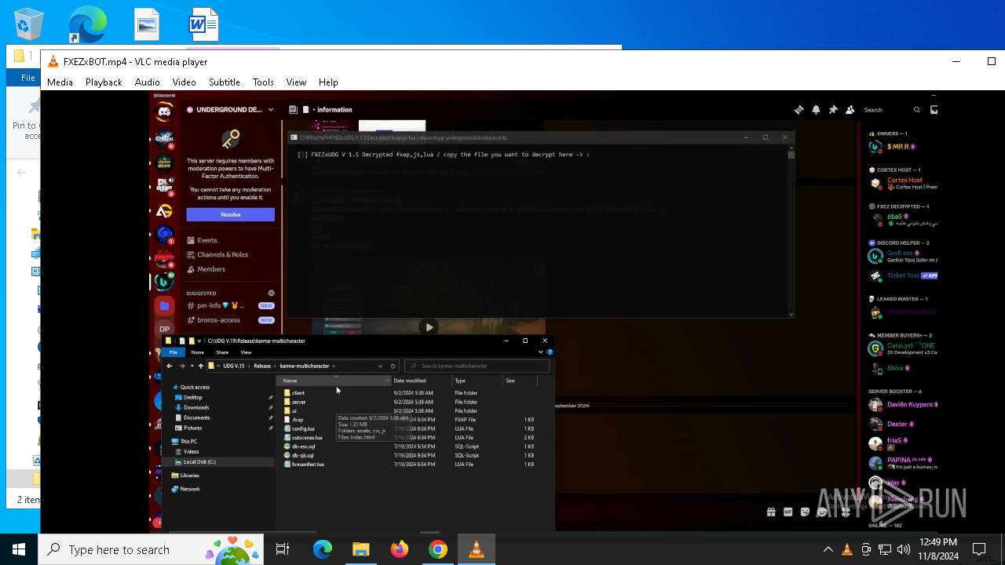Viewport: 1005px width, 565px height.
Task: Open the Home tab in dark Explorer
Action: (x=197, y=352)
